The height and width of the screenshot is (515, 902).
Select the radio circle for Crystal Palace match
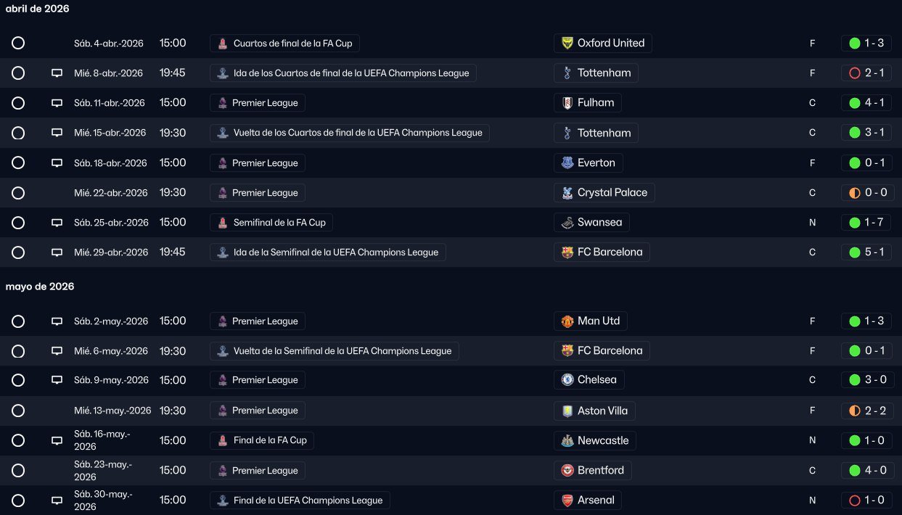click(x=18, y=193)
